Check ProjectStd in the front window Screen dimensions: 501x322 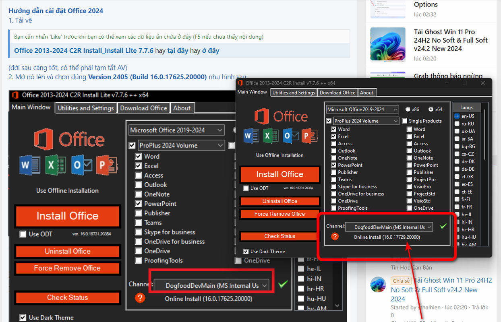409,194
